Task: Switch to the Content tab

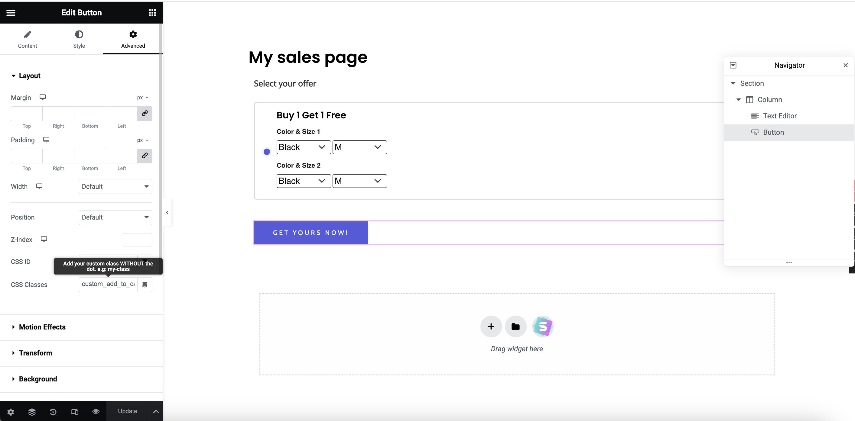Action: pyautogui.click(x=27, y=39)
